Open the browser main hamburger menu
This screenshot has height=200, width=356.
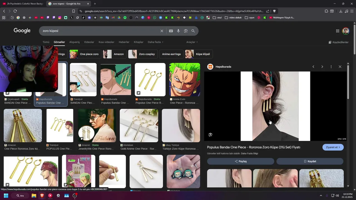pos(352,11)
